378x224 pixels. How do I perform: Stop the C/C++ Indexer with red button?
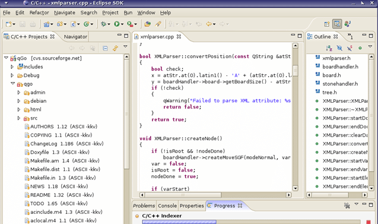click(369, 222)
